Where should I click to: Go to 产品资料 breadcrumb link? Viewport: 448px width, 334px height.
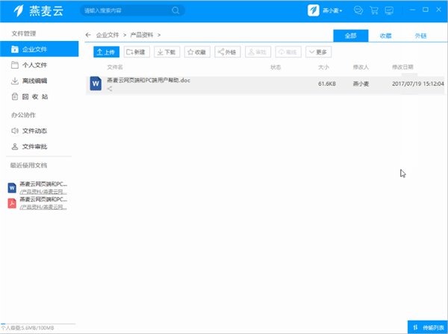142,35
